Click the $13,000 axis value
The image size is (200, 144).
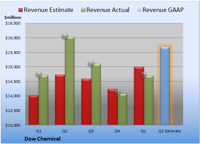point(13,125)
